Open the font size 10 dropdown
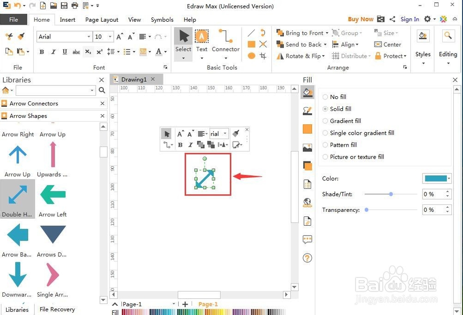Image resolution: width=463 pixels, height=315 pixels. (x=110, y=37)
